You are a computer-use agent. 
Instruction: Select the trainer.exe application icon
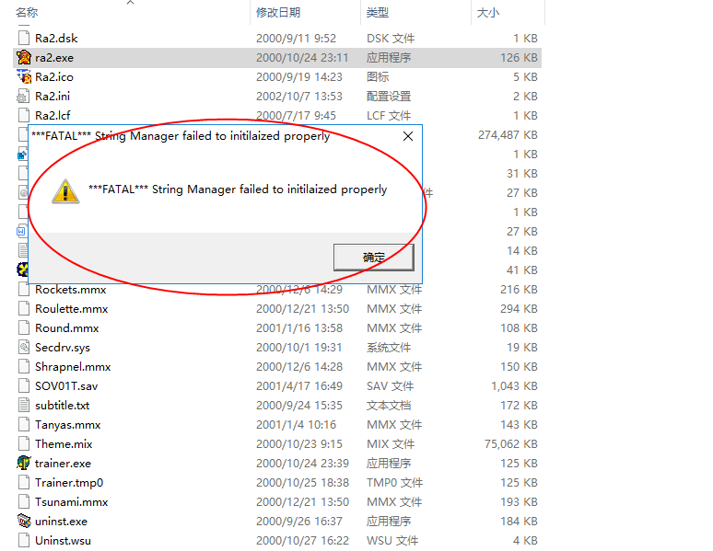[x=24, y=464]
